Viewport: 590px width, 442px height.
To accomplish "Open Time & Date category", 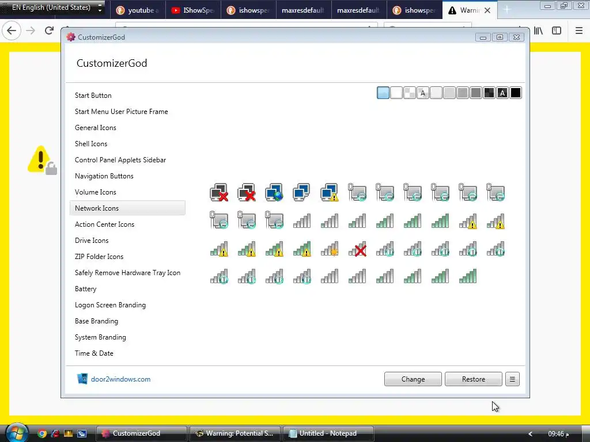I will 94,353.
